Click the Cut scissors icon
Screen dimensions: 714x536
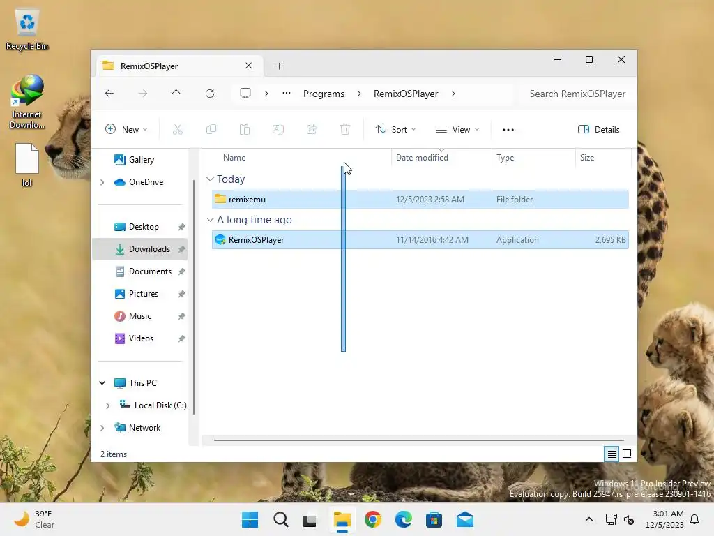(178, 129)
